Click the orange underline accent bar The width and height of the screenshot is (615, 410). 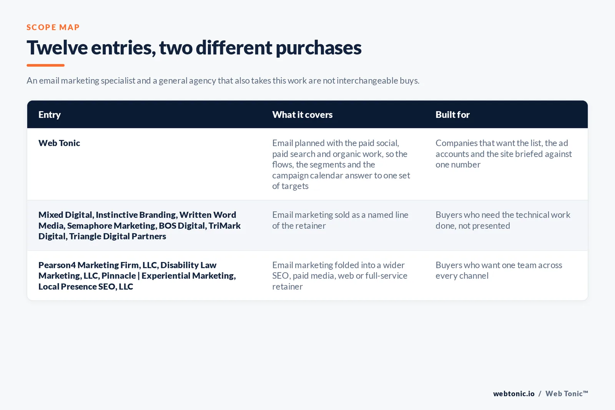45,65
